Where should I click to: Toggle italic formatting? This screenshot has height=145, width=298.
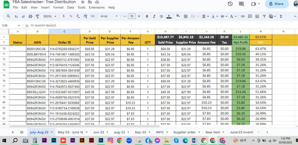pos(154,16)
